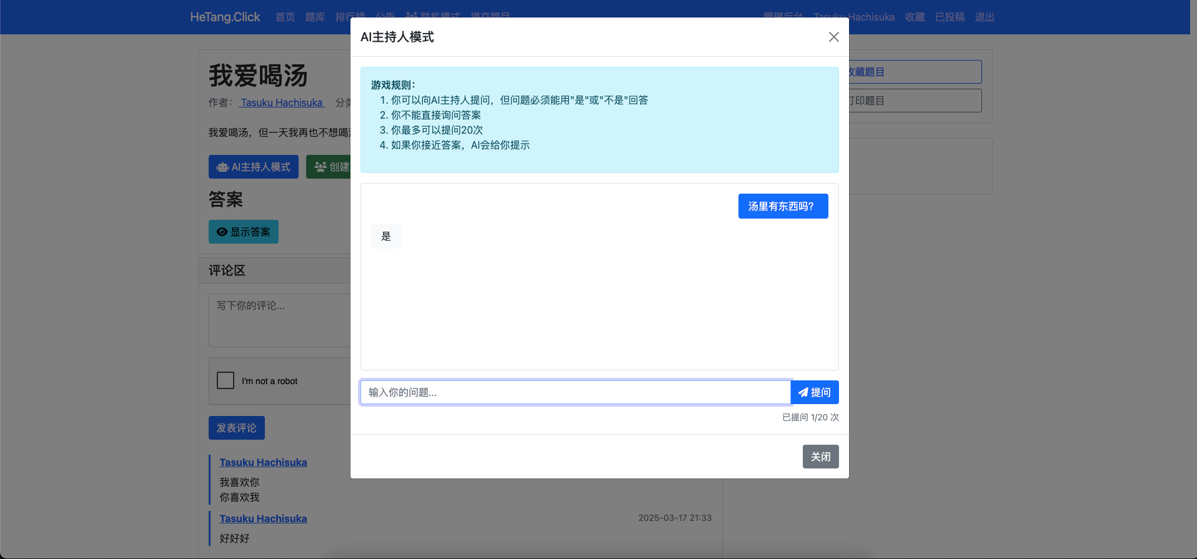Screen dimensions: 1197x559
Task: Close the AI host mode dialog with X
Action: click(833, 37)
